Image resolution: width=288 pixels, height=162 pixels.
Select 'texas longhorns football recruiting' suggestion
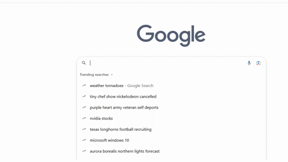tap(121, 129)
